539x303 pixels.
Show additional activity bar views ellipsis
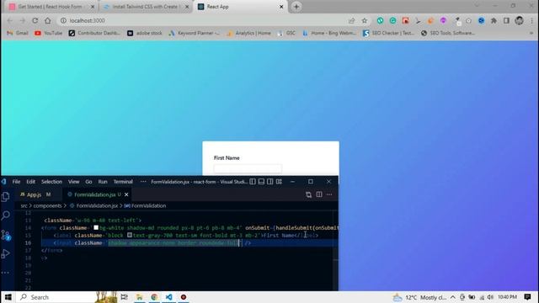click(6, 273)
